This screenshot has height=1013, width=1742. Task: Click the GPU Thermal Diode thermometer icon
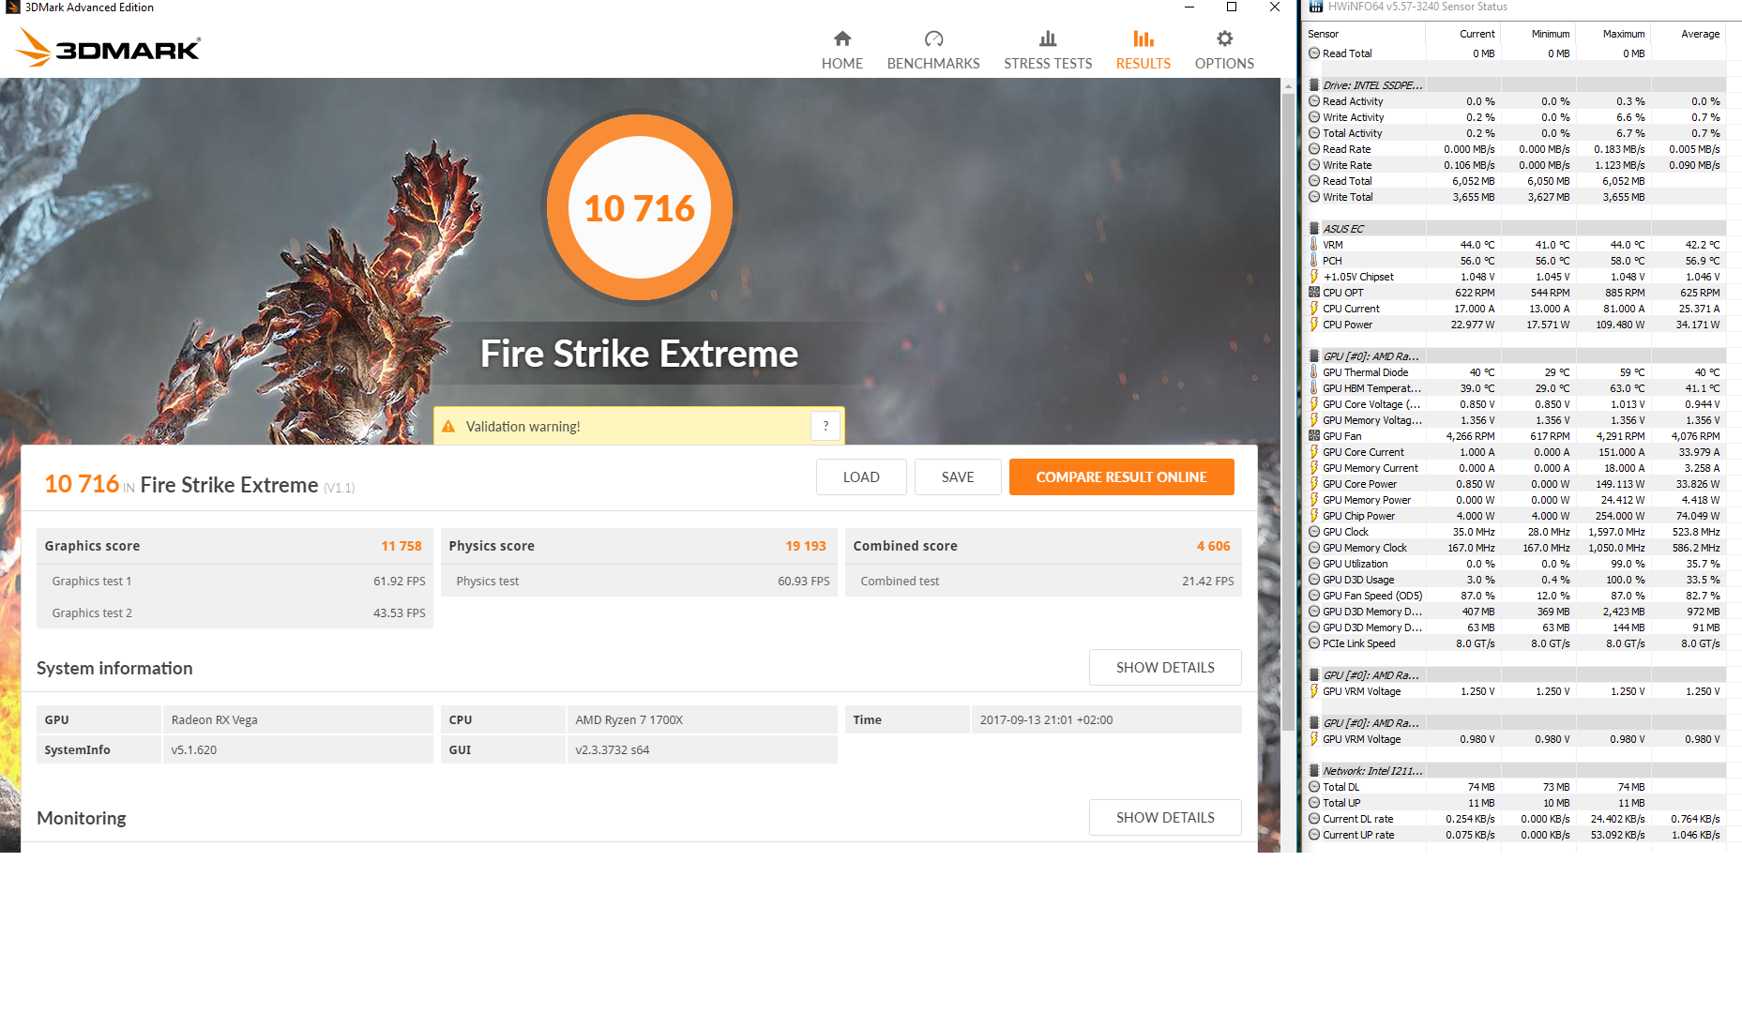coord(1314,372)
